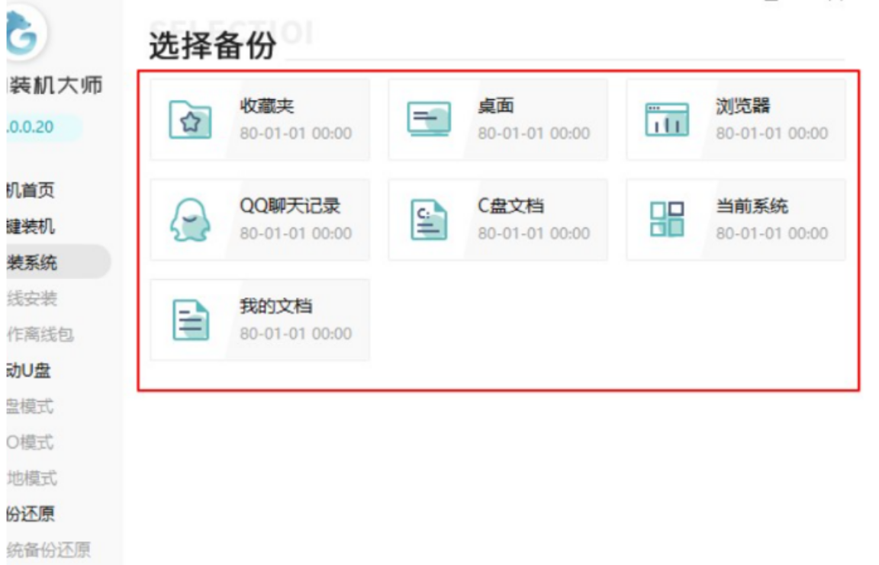Select the QQ聊天记录 backup label
879x565 pixels.
pos(290,206)
